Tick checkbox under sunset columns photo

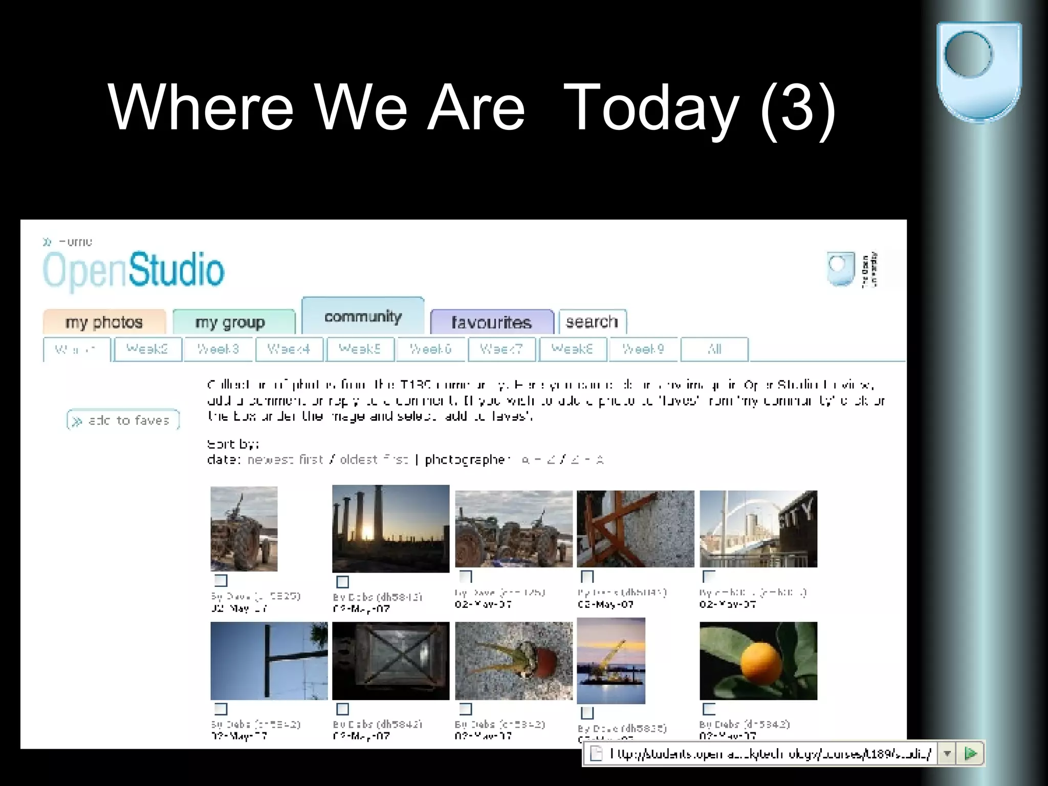pos(342,582)
